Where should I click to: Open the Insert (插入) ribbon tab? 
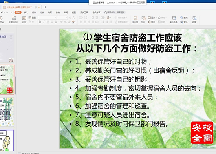click(x=26, y=13)
